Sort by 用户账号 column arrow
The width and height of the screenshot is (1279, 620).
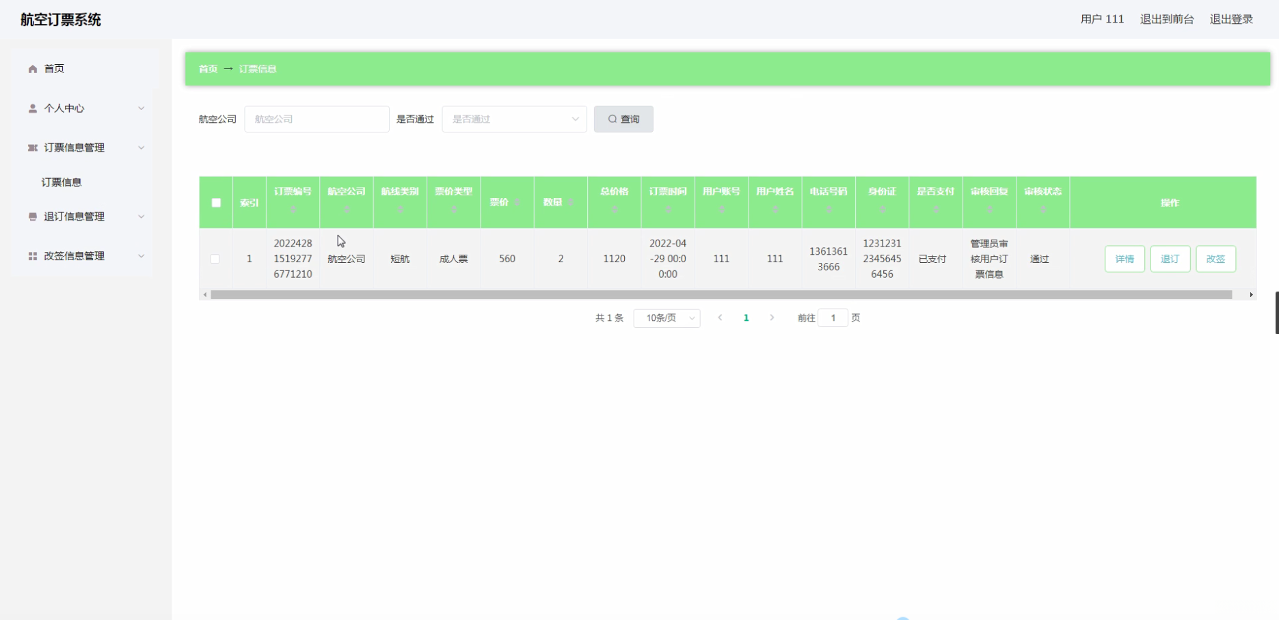point(722,210)
